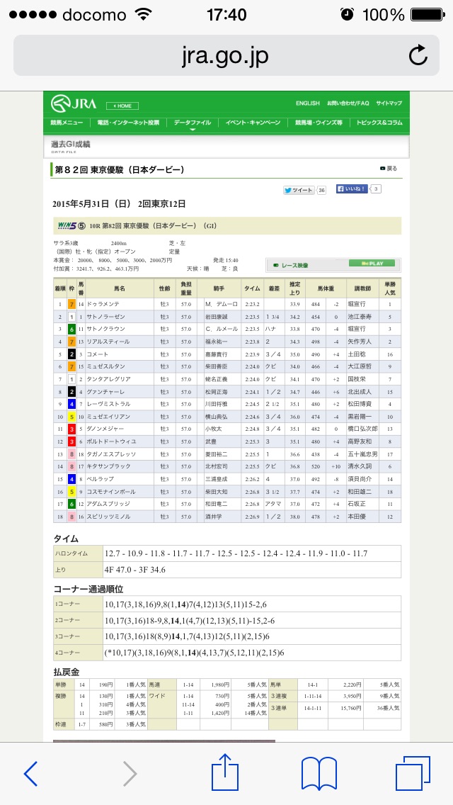The image size is (453, 805).
Task: Click jockey 武豊
Action: [x=210, y=441]
